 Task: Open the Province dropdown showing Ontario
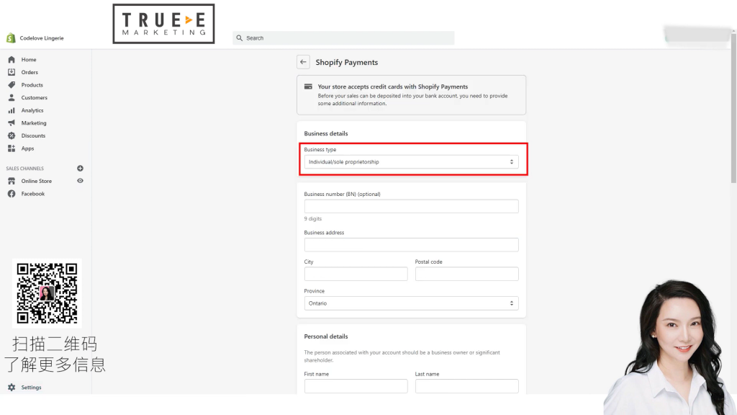click(x=411, y=303)
